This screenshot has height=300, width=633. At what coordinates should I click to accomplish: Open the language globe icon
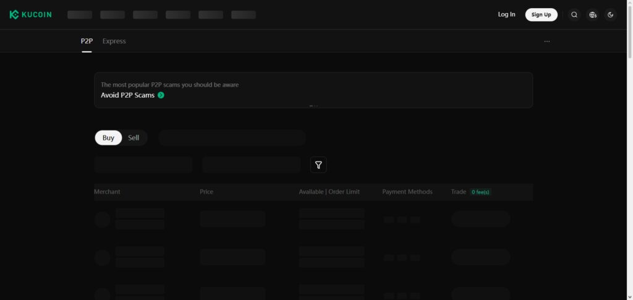tap(593, 14)
